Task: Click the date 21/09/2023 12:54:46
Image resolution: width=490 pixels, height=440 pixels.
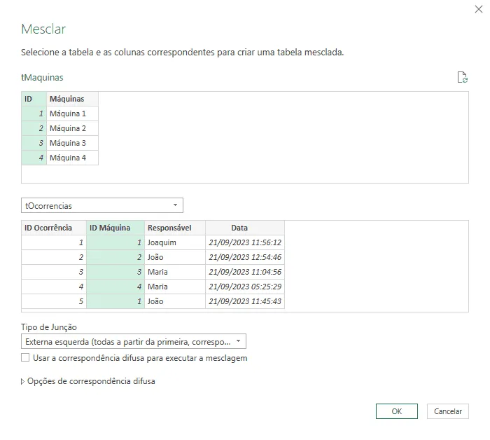Action: [x=245, y=257]
